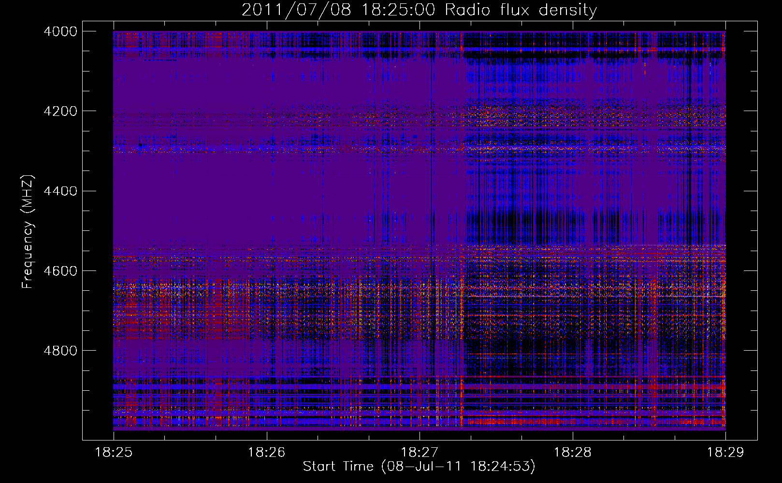782x483 pixels.
Task: Click the 18:26 time tick label
Action: (x=266, y=453)
